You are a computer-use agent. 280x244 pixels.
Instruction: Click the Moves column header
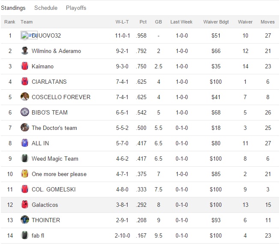[x=268, y=22]
